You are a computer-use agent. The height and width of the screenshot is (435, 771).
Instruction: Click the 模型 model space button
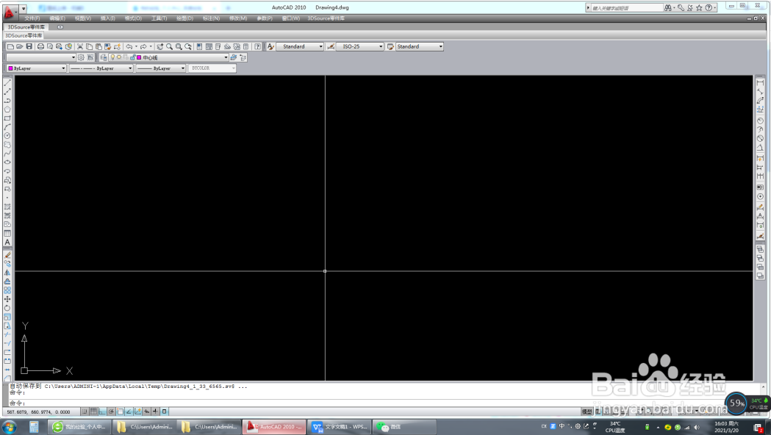587,411
